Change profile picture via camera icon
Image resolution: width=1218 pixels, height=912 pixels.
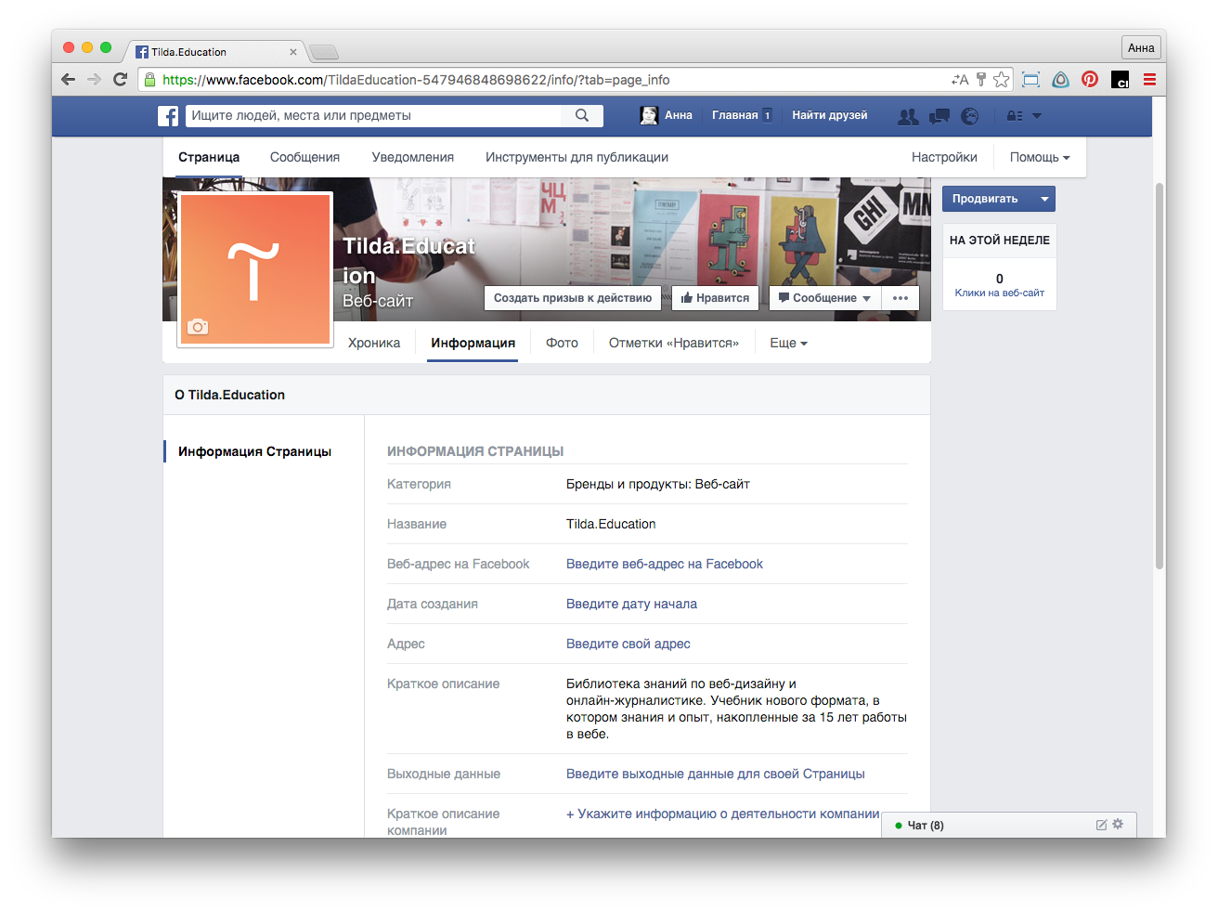pos(198,326)
